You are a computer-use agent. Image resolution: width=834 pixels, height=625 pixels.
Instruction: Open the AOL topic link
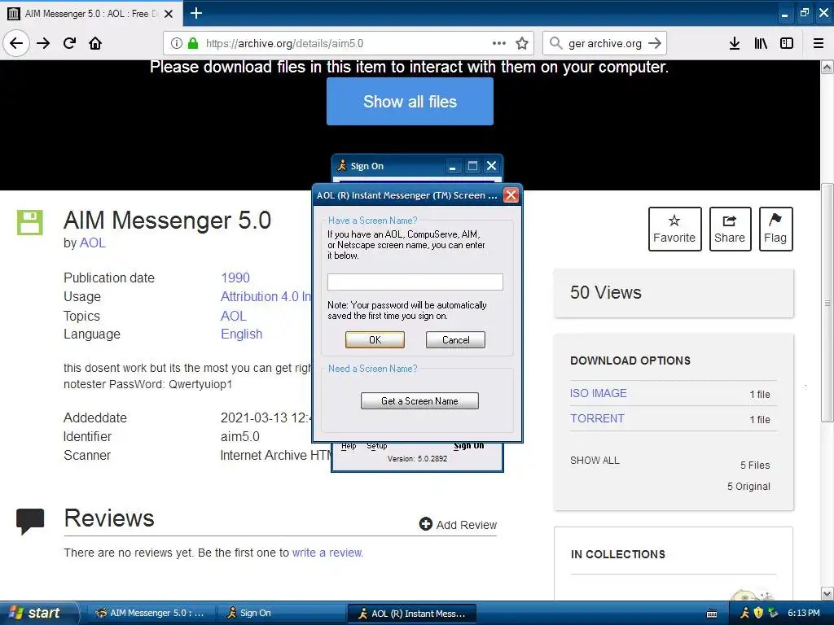234,316
